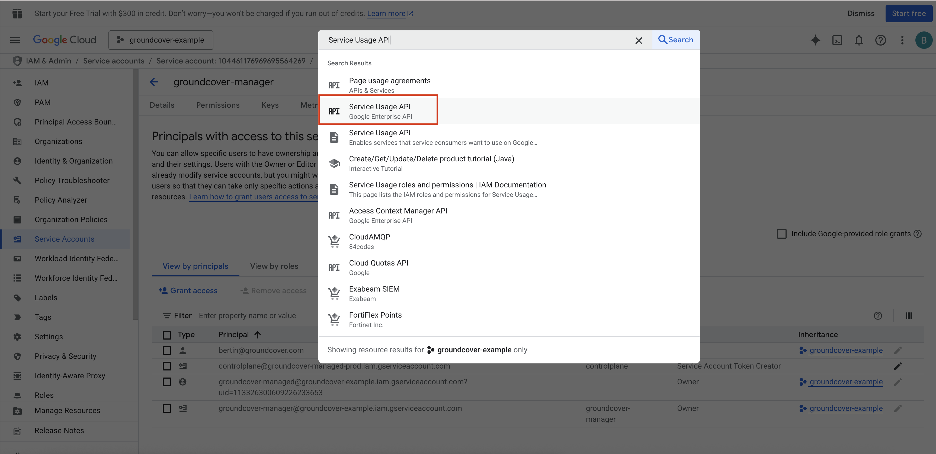
Task: Open the Gemini sparkle assistant icon
Action: (x=815, y=40)
